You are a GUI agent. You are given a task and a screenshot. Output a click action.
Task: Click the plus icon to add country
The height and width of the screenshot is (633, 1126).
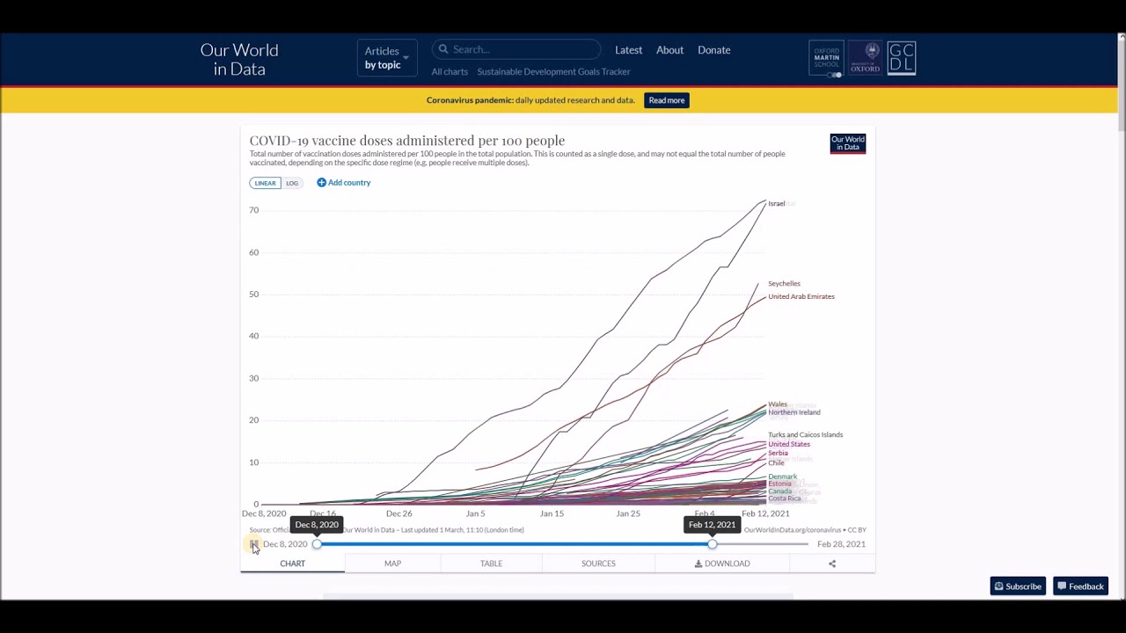(322, 183)
